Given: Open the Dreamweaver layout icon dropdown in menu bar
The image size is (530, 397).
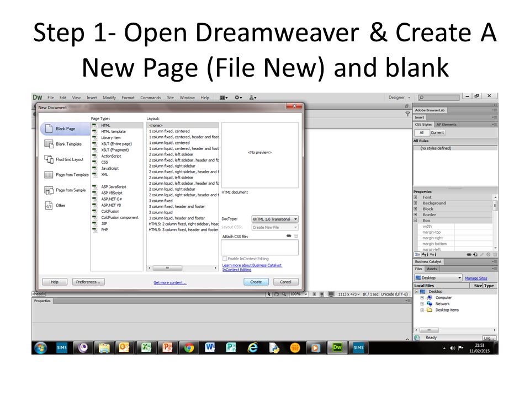Looking at the screenshot, I should click(x=224, y=98).
